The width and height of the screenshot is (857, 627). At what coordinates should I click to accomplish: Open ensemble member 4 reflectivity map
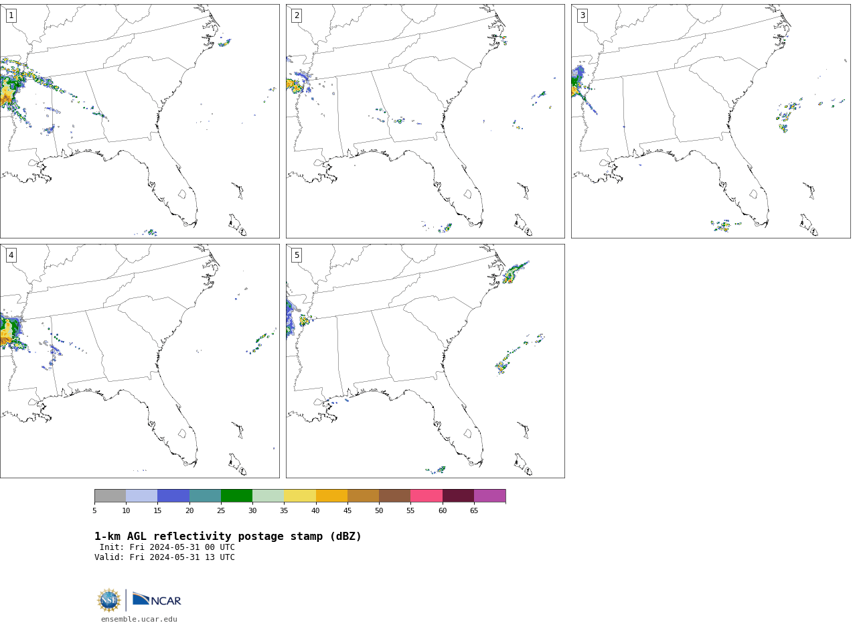click(139, 361)
